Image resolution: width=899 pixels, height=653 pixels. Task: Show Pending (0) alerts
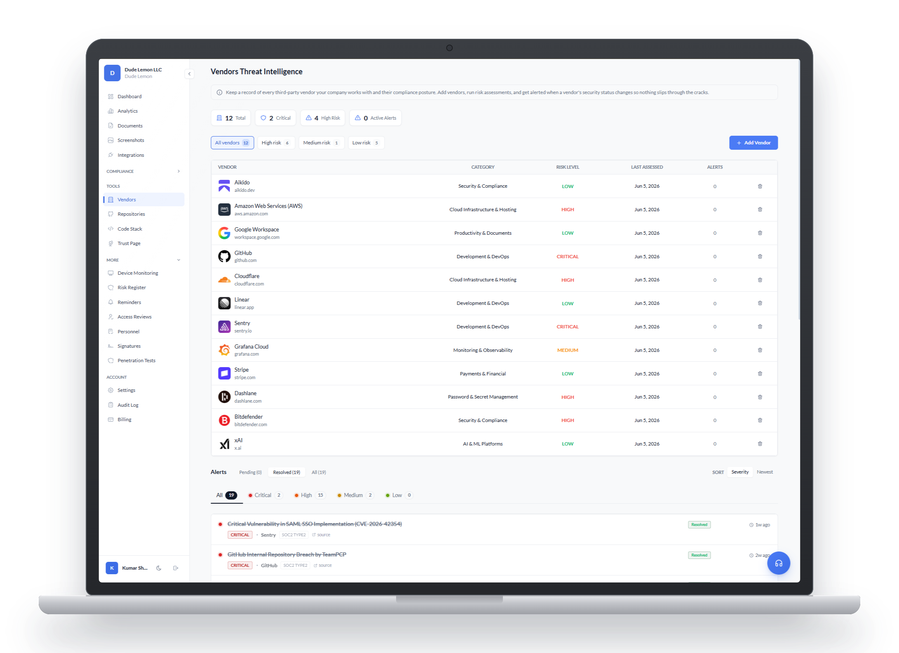(250, 472)
